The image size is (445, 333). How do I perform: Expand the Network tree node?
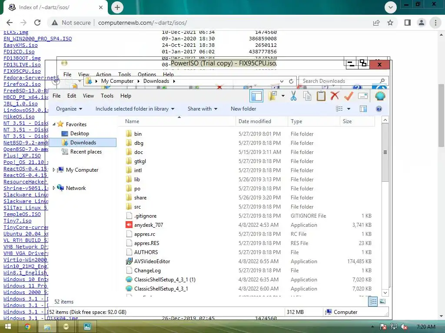pos(54,188)
